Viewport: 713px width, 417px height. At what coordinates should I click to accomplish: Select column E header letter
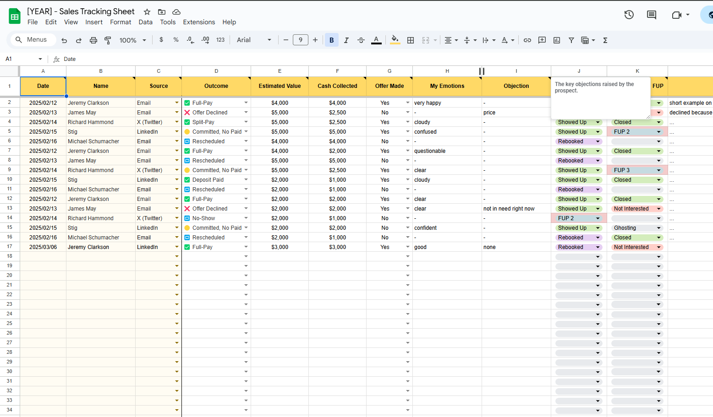coord(280,71)
